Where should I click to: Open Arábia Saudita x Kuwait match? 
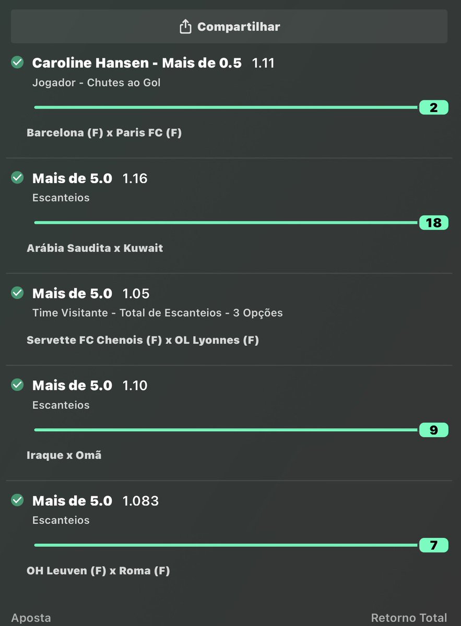(x=95, y=248)
